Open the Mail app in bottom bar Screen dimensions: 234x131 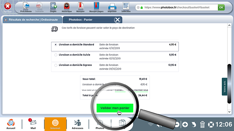coord(33,124)
